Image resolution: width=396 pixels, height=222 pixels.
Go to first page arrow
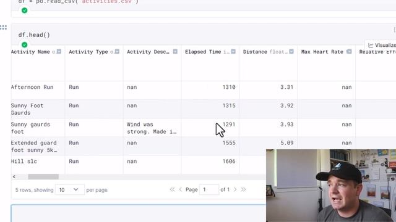click(x=172, y=189)
